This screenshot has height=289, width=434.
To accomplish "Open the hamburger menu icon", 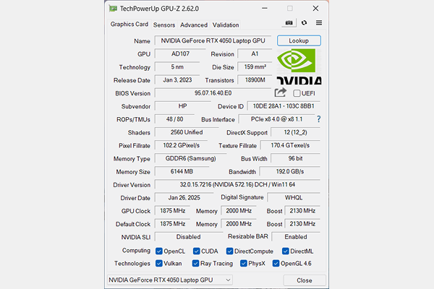I will click(x=319, y=22).
